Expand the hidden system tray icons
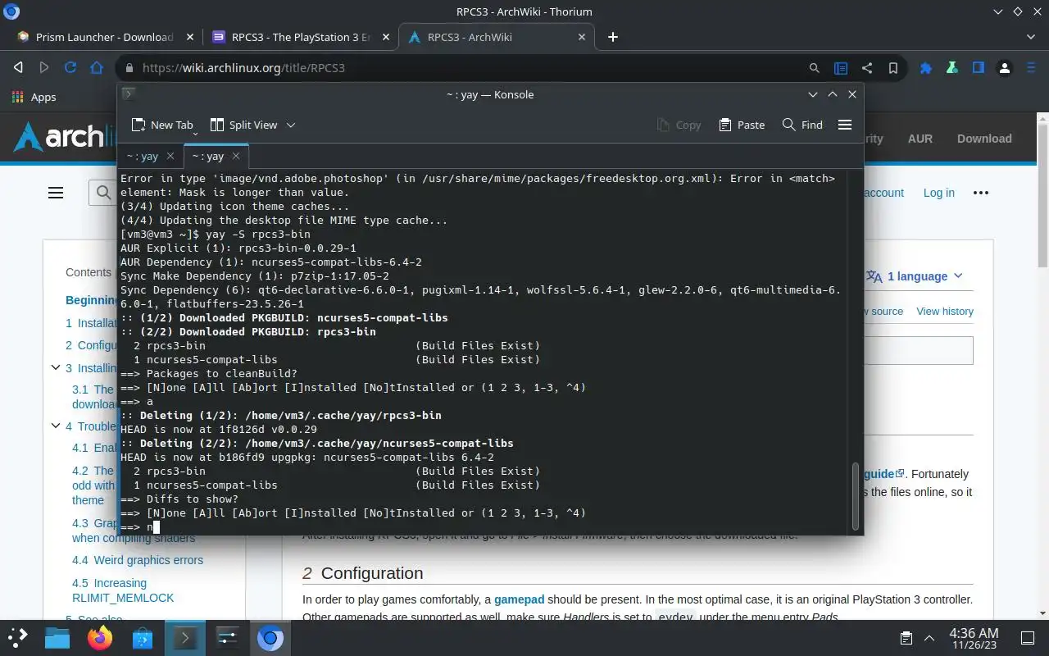The width and height of the screenshot is (1049, 656). click(x=929, y=637)
